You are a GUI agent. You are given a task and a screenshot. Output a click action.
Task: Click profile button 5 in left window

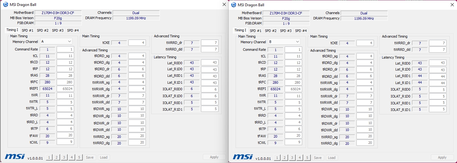[79, 157]
